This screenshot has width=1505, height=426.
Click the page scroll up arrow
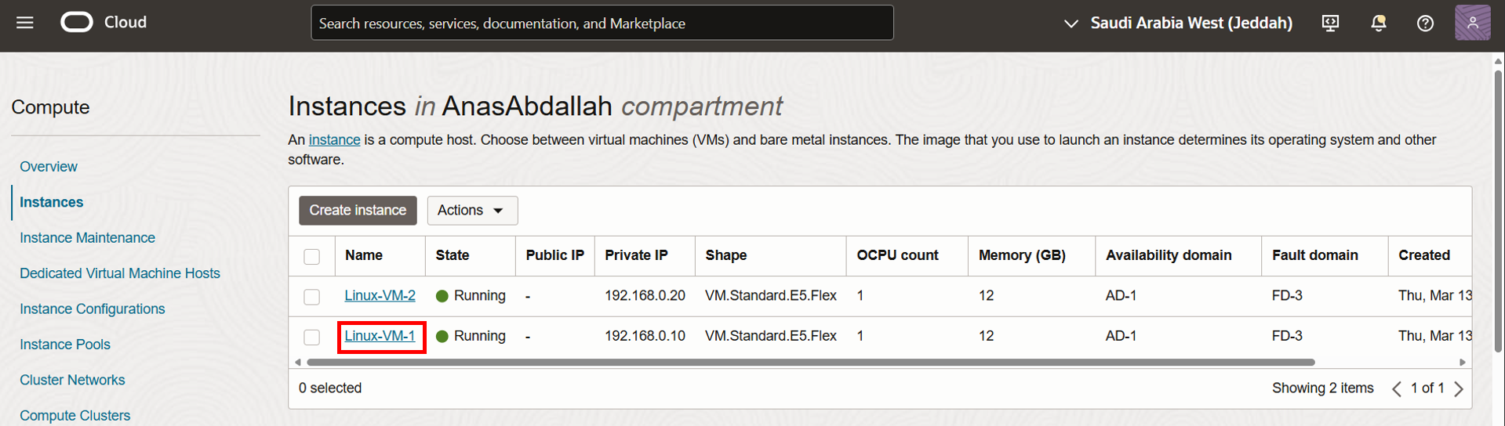tap(1498, 61)
